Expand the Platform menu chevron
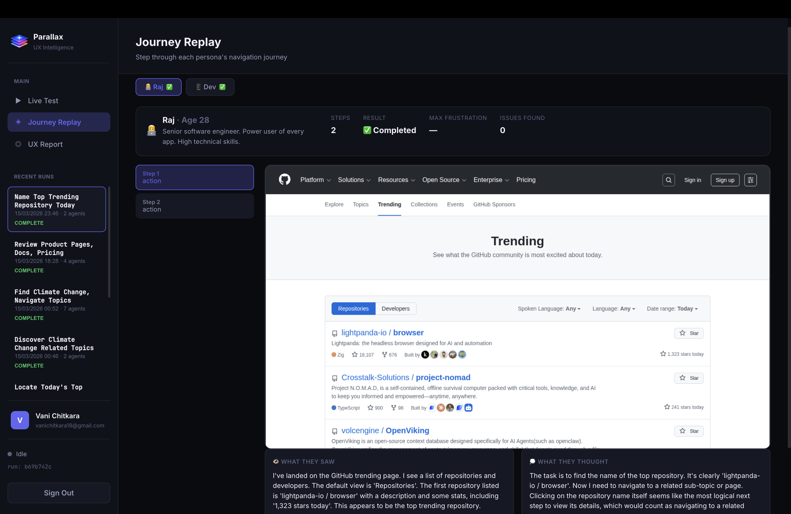The height and width of the screenshot is (514, 791). (x=329, y=180)
